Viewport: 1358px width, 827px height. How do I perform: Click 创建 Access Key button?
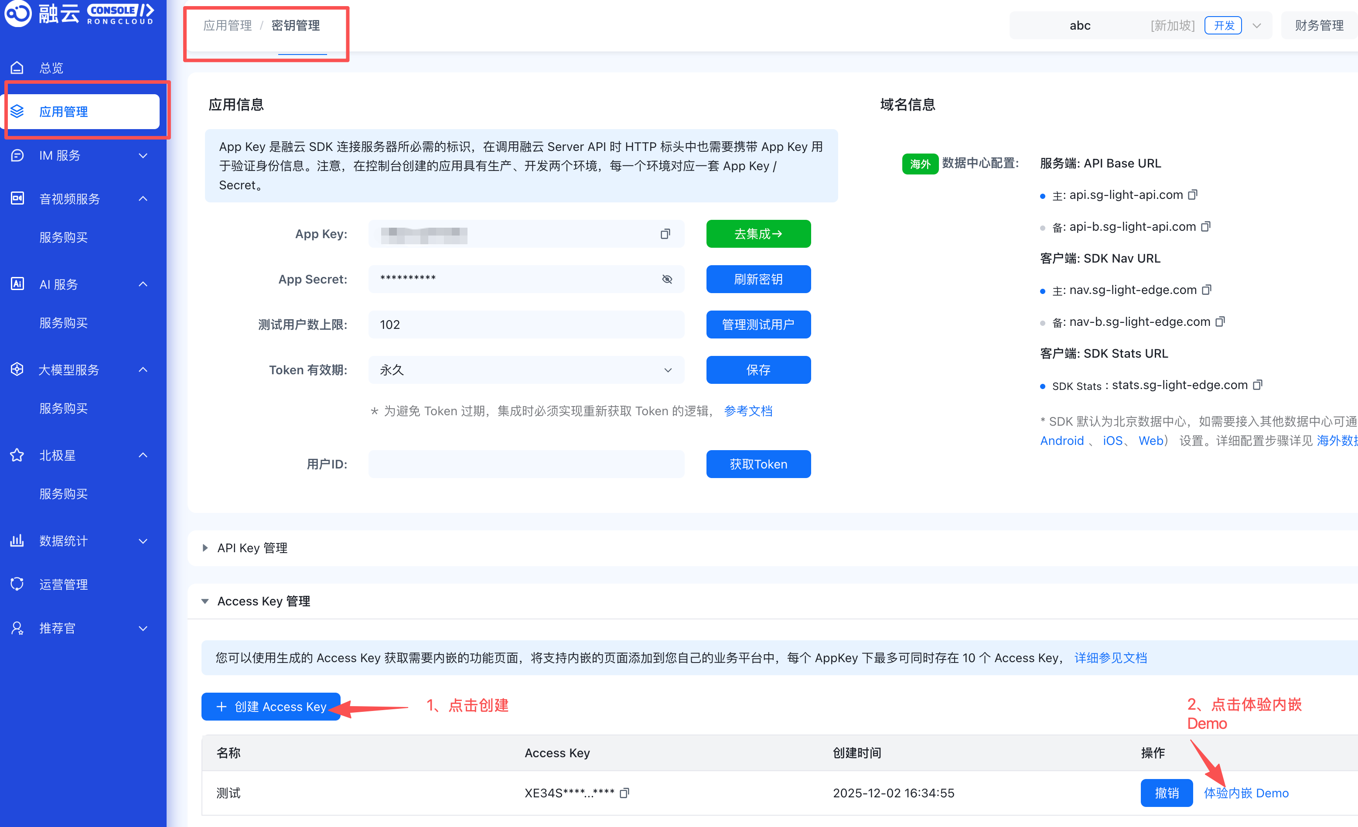coord(271,706)
